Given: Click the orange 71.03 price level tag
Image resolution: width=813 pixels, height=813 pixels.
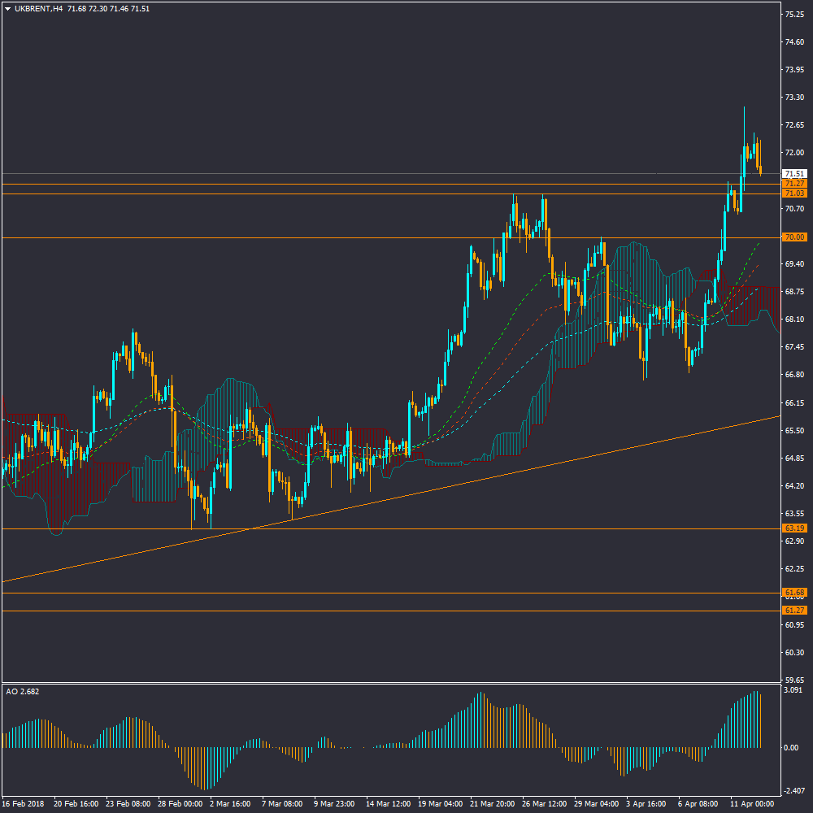Looking at the screenshot, I should coord(794,193).
